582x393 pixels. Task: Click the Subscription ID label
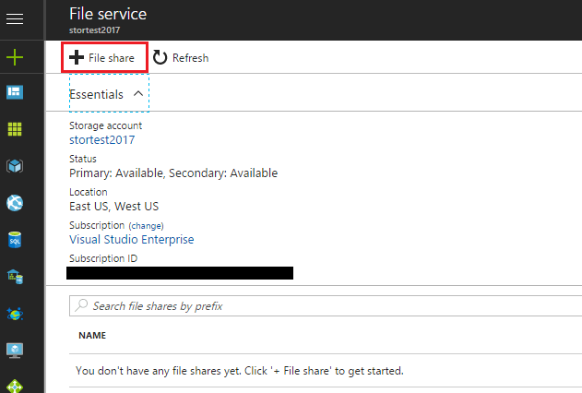tap(103, 258)
